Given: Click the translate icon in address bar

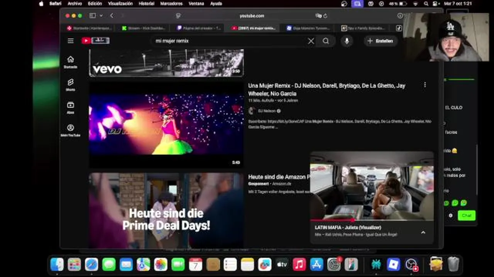Looking at the screenshot, I should click(x=318, y=16).
